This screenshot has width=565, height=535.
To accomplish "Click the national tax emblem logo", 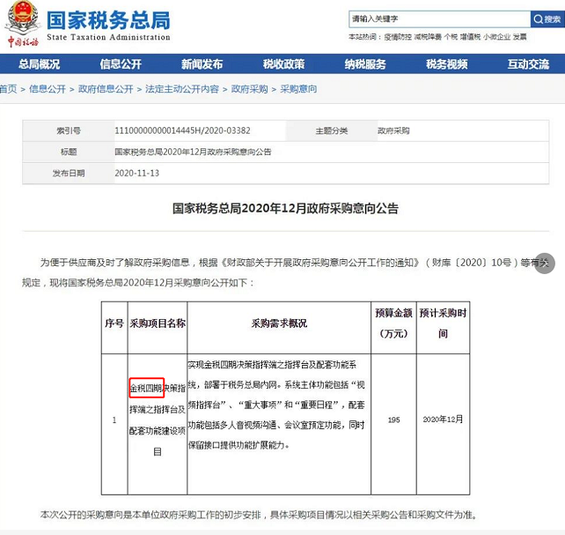I will tap(22, 24).
